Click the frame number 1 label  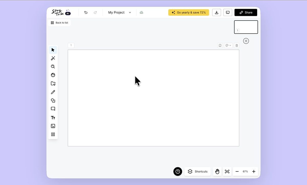pyautogui.click(x=71, y=45)
